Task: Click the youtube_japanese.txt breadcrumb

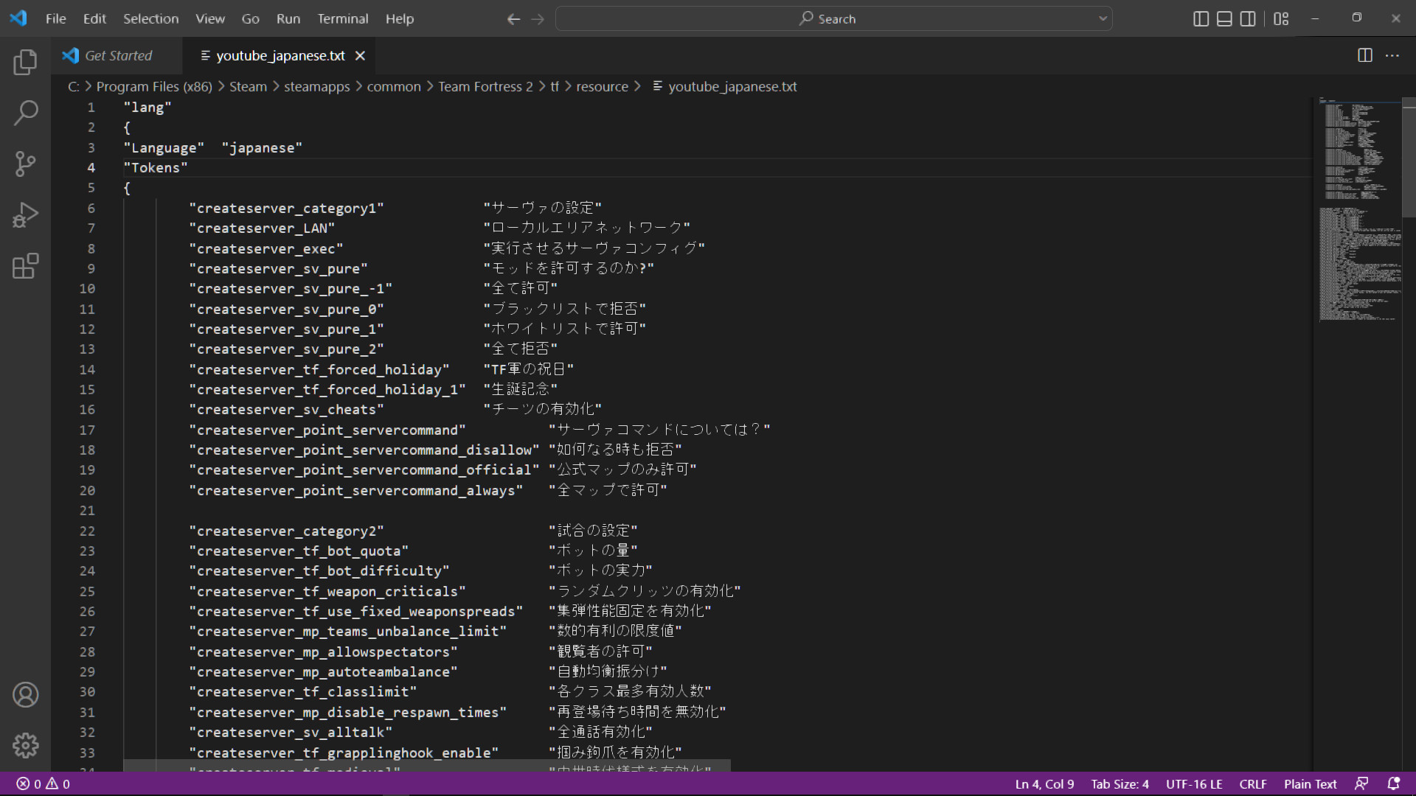Action: (x=732, y=87)
